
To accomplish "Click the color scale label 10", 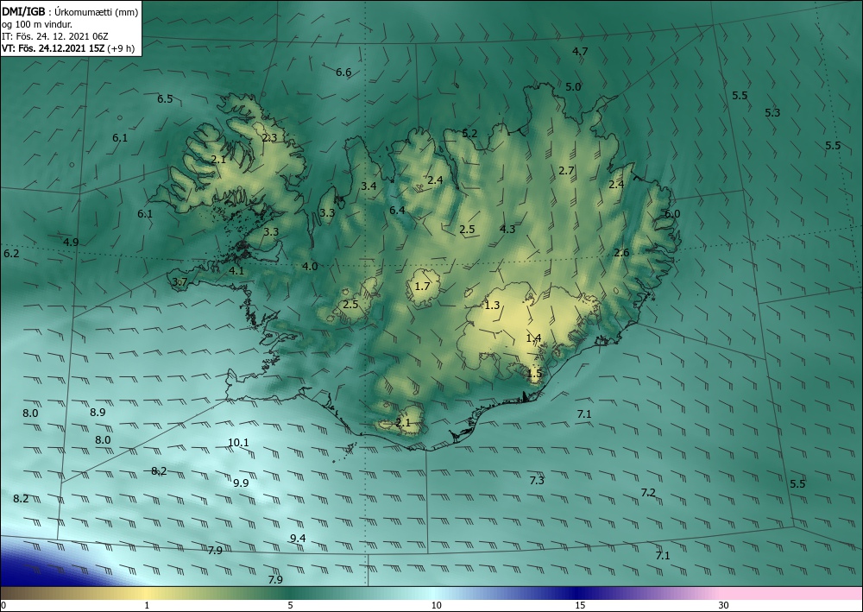I will click(436, 606).
